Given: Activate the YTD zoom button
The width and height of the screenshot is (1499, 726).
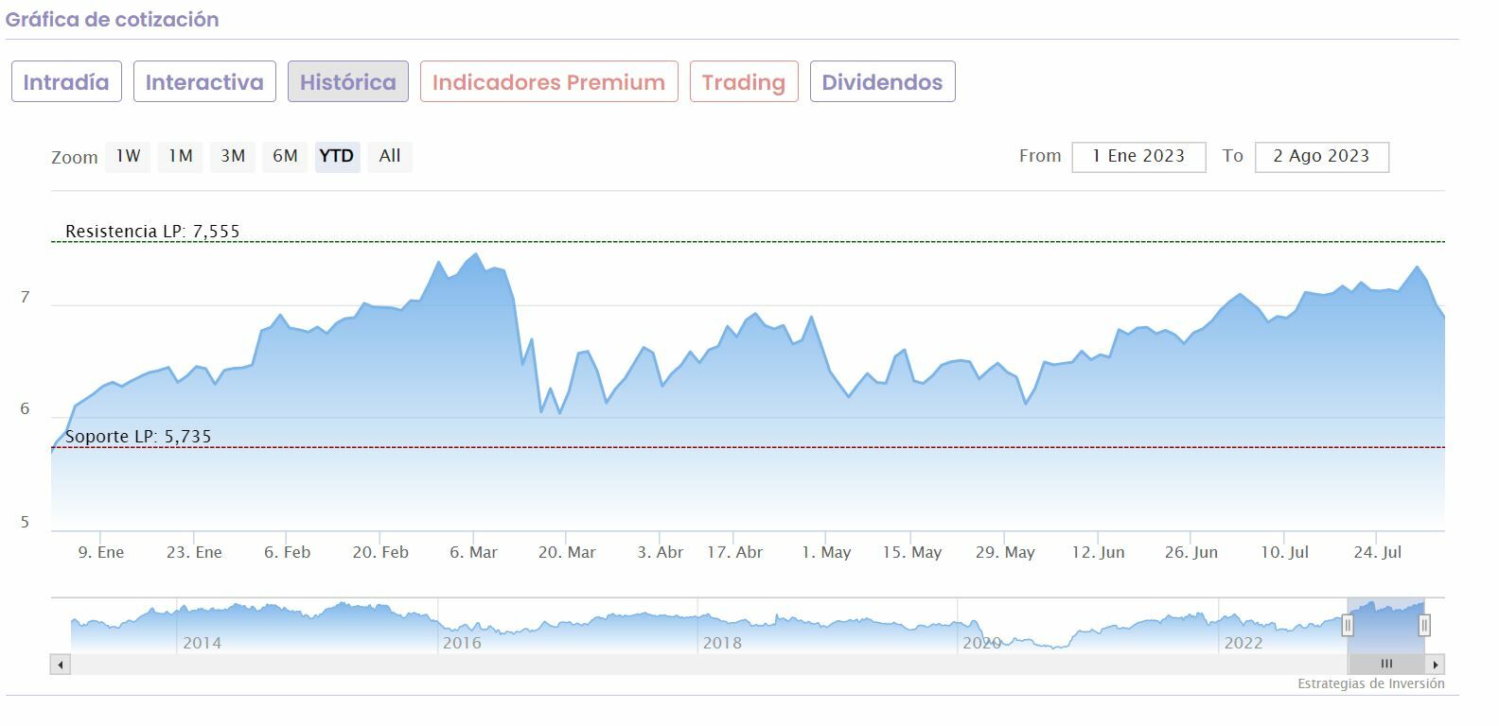Looking at the screenshot, I should coord(337,156).
